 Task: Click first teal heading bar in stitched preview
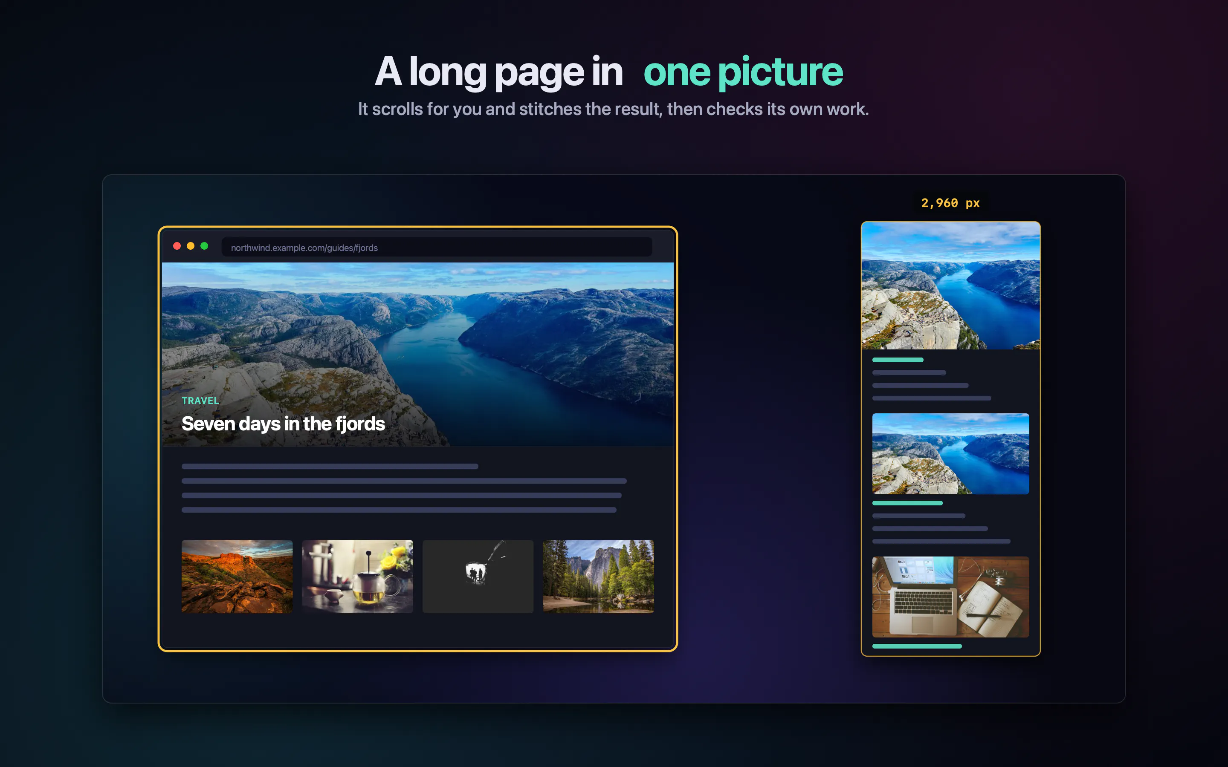pos(898,360)
